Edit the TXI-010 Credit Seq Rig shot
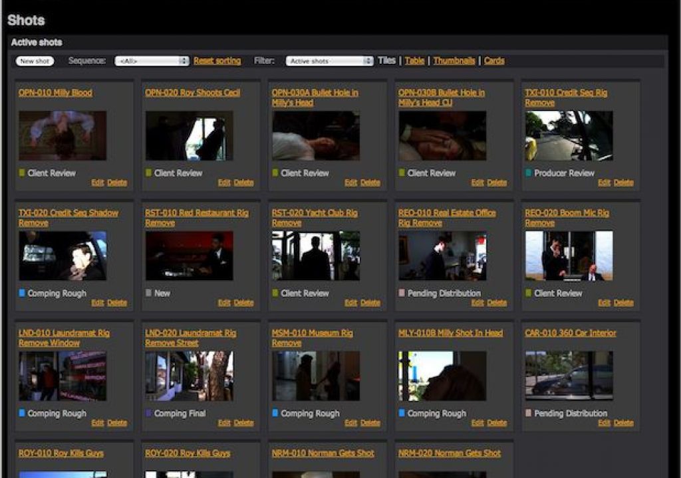Viewport: 681px width, 478px height. 604,183
